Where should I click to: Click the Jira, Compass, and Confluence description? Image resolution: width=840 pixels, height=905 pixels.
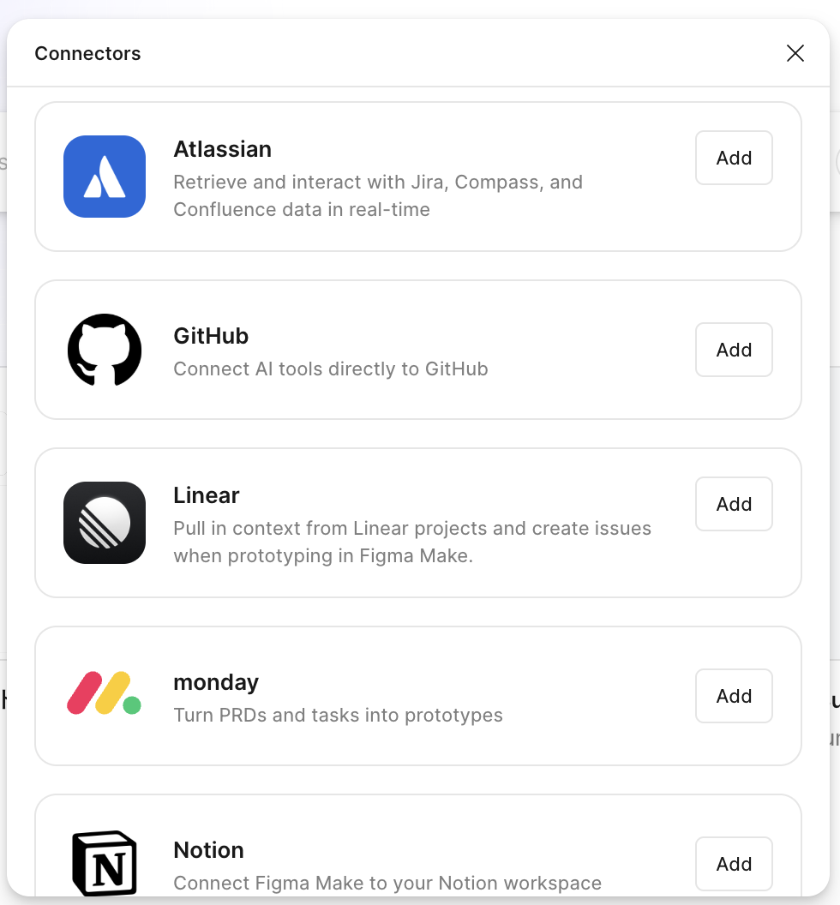tap(378, 195)
